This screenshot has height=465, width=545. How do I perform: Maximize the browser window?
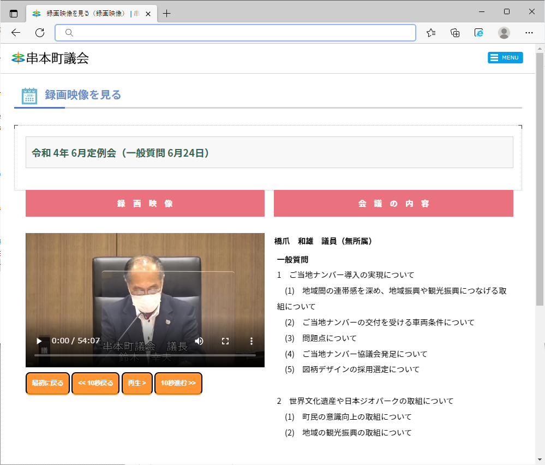point(507,11)
